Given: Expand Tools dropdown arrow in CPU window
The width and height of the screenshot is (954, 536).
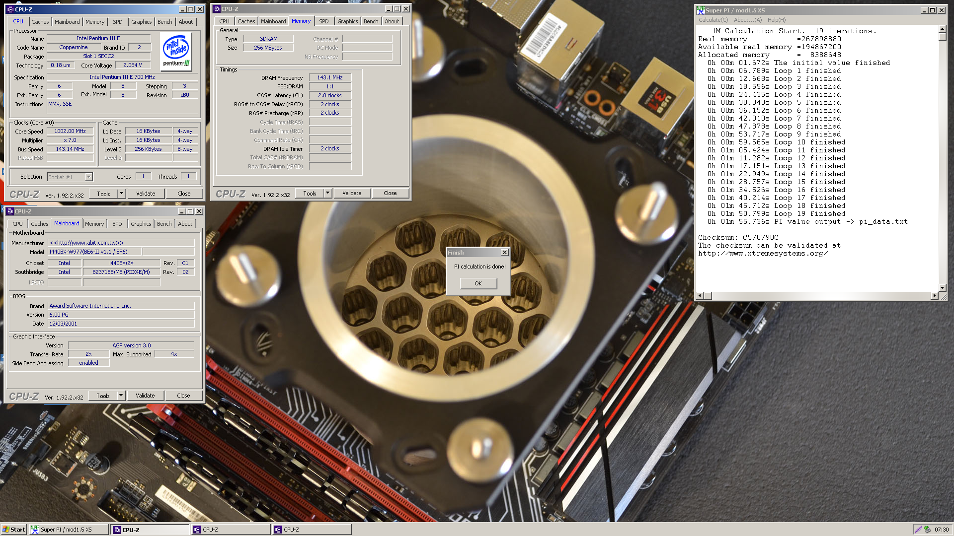Looking at the screenshot, I should coord(121,194).
